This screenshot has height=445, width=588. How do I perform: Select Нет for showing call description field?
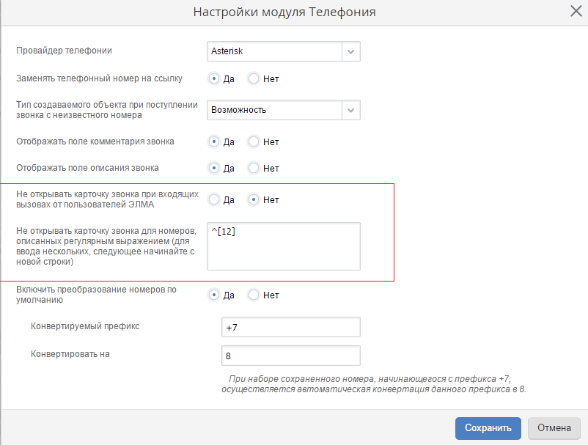[254, 168]
